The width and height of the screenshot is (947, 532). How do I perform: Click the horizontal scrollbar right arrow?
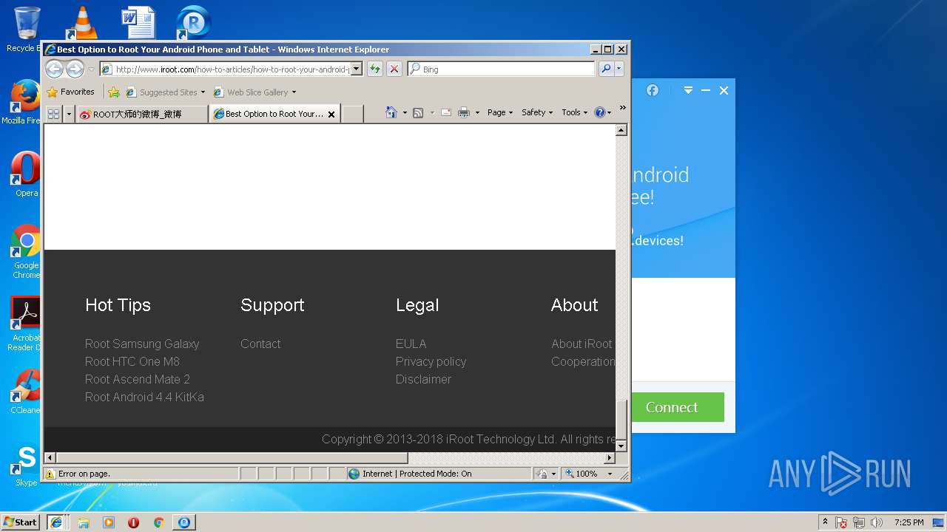[x=610, y=457]
